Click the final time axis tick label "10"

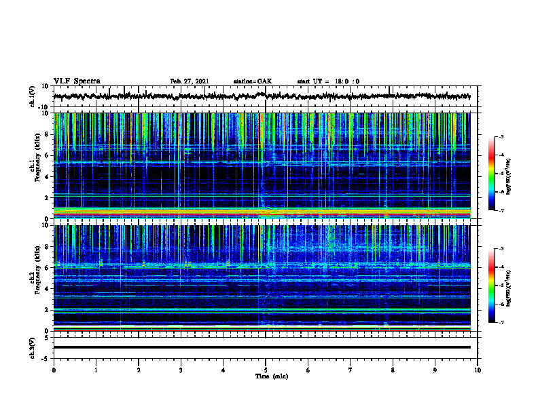pyautogui.click(x=478, y=370)
